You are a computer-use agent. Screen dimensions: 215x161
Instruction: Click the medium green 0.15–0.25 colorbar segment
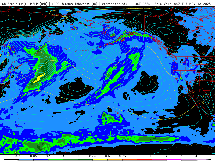click(70, 160)
